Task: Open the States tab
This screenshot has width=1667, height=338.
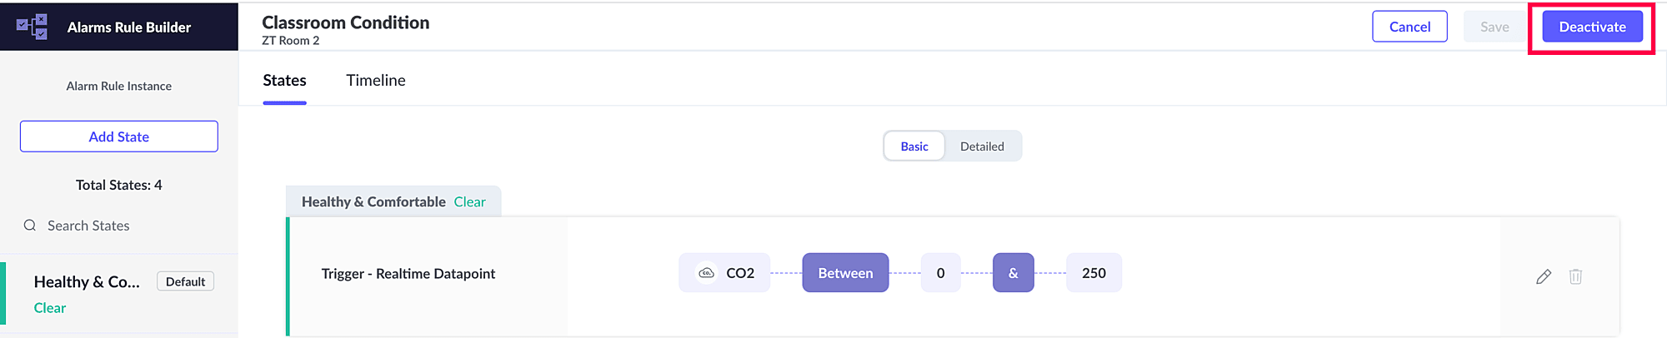Action: tap(284, 81)
